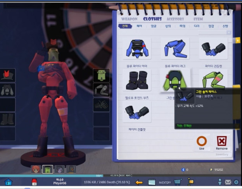Choose the green robot character thumbnail
The width and height of the screenshot is (242, 189).
[x=48, y=169]
